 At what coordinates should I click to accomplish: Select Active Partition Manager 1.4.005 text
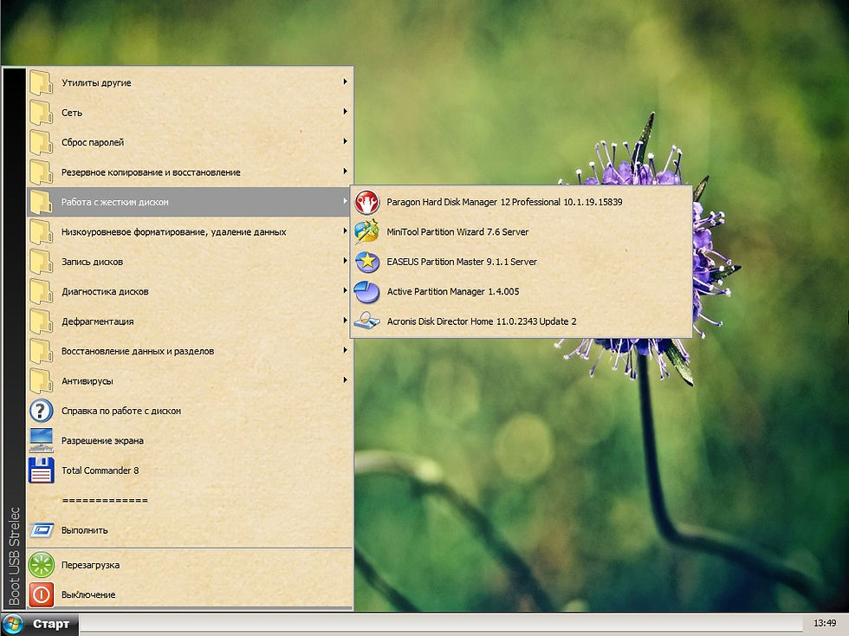[x=452, y=291]
